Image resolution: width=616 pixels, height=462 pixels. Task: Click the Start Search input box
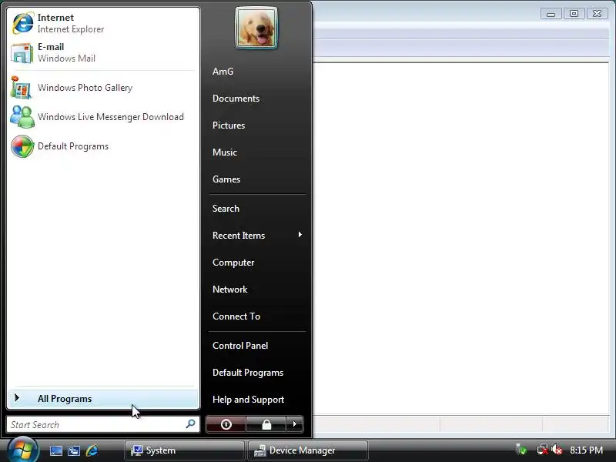click(x=103, y=425)
